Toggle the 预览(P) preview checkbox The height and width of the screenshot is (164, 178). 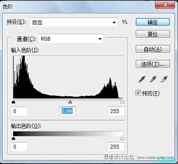click(138, 93)
